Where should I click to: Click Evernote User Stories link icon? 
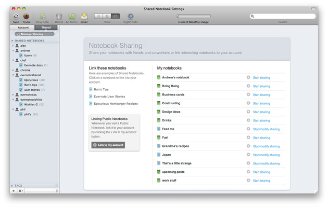91,96
